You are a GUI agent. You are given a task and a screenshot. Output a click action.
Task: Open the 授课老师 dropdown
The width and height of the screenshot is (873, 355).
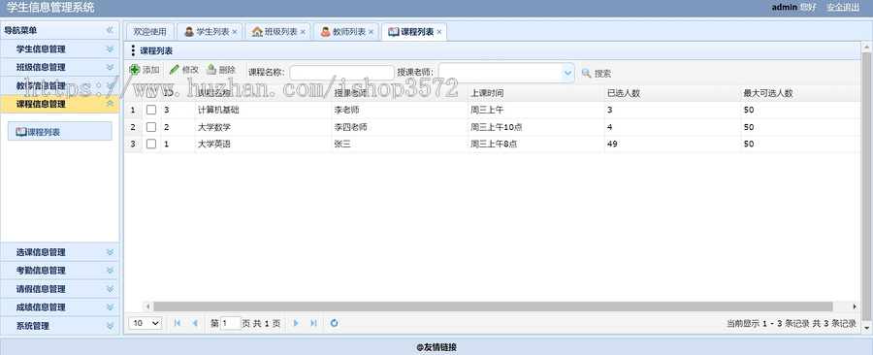click(567, 73)
